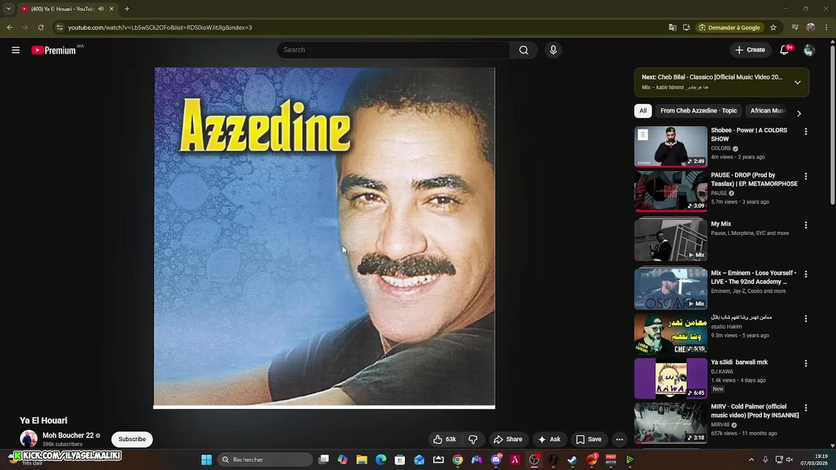Click the Create button
This screenshot has width=836, height=470.
(750, 50)
